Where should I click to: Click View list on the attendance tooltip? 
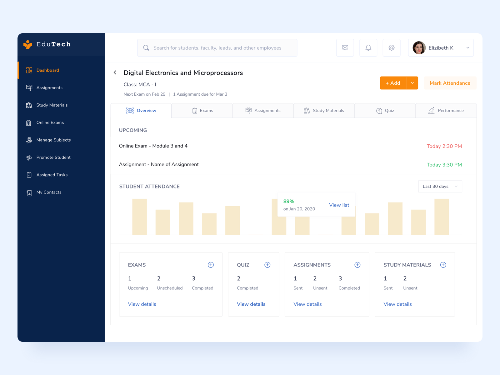click(339, 205)
